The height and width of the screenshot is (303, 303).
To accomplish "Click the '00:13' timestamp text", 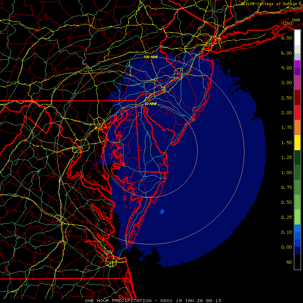I will point(214,301).
